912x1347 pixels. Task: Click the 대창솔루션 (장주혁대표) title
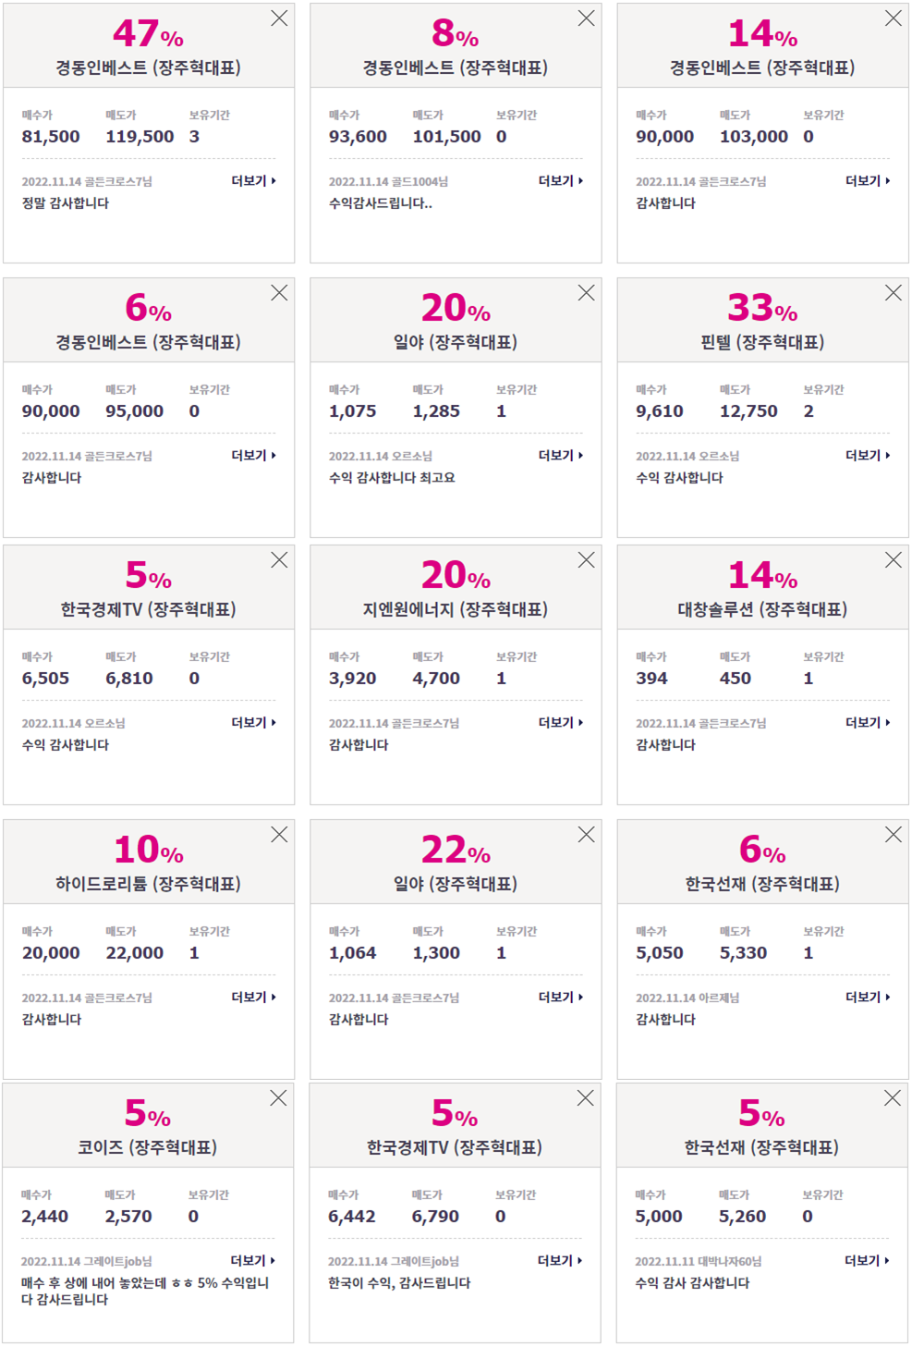coord(762,610)
